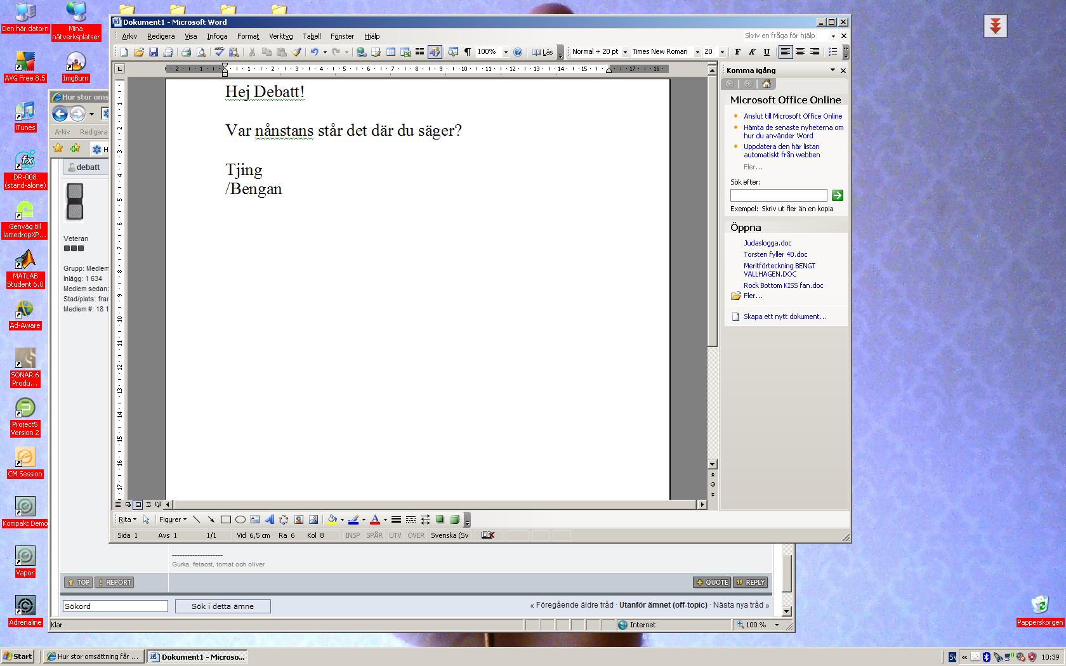Select the Format Painter brush
The width and height of the screenshot is (1066, 666).
click(x=296, y=52)
